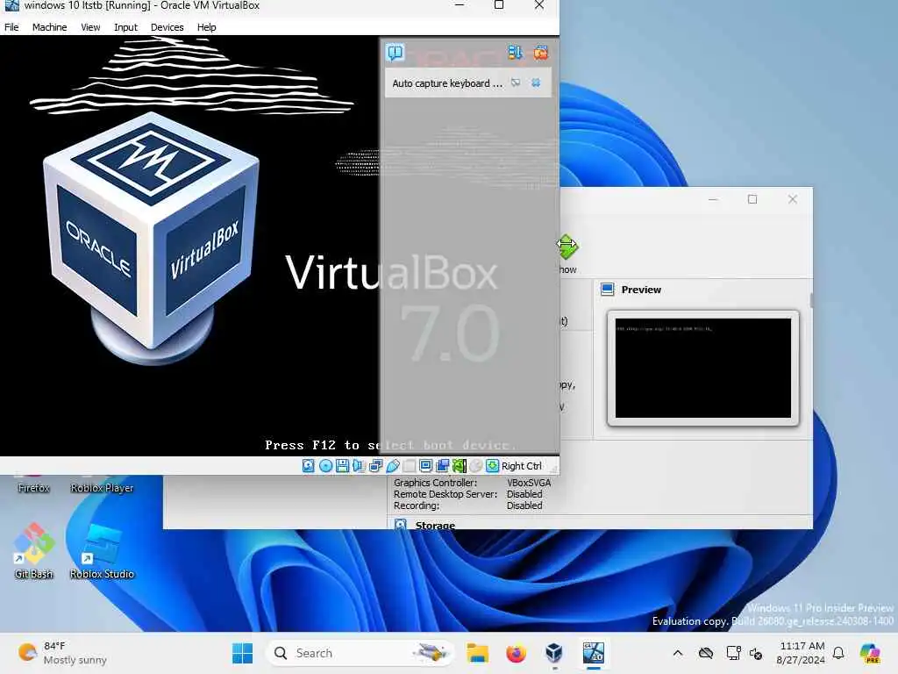Click the Show green arrow in VirtualBox Manager
The image size is (898, 674).
pyautogui.click(x=567, y=247)
